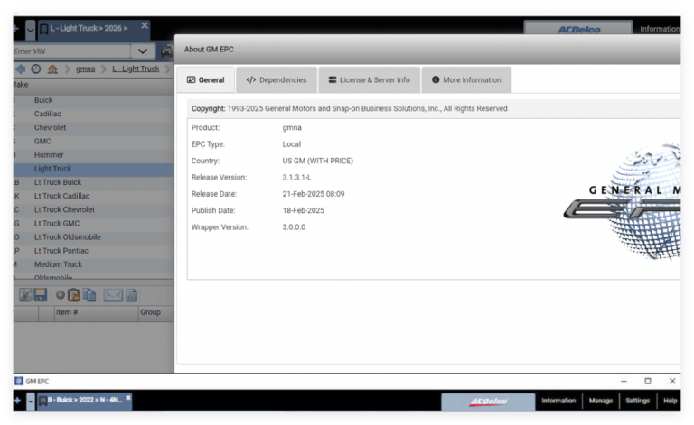Select Lt Truck GMC row
694x425 pixels.
93,224
